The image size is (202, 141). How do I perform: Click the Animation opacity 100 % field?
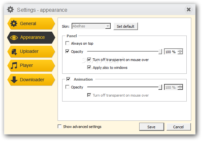[x=171, y=87]
